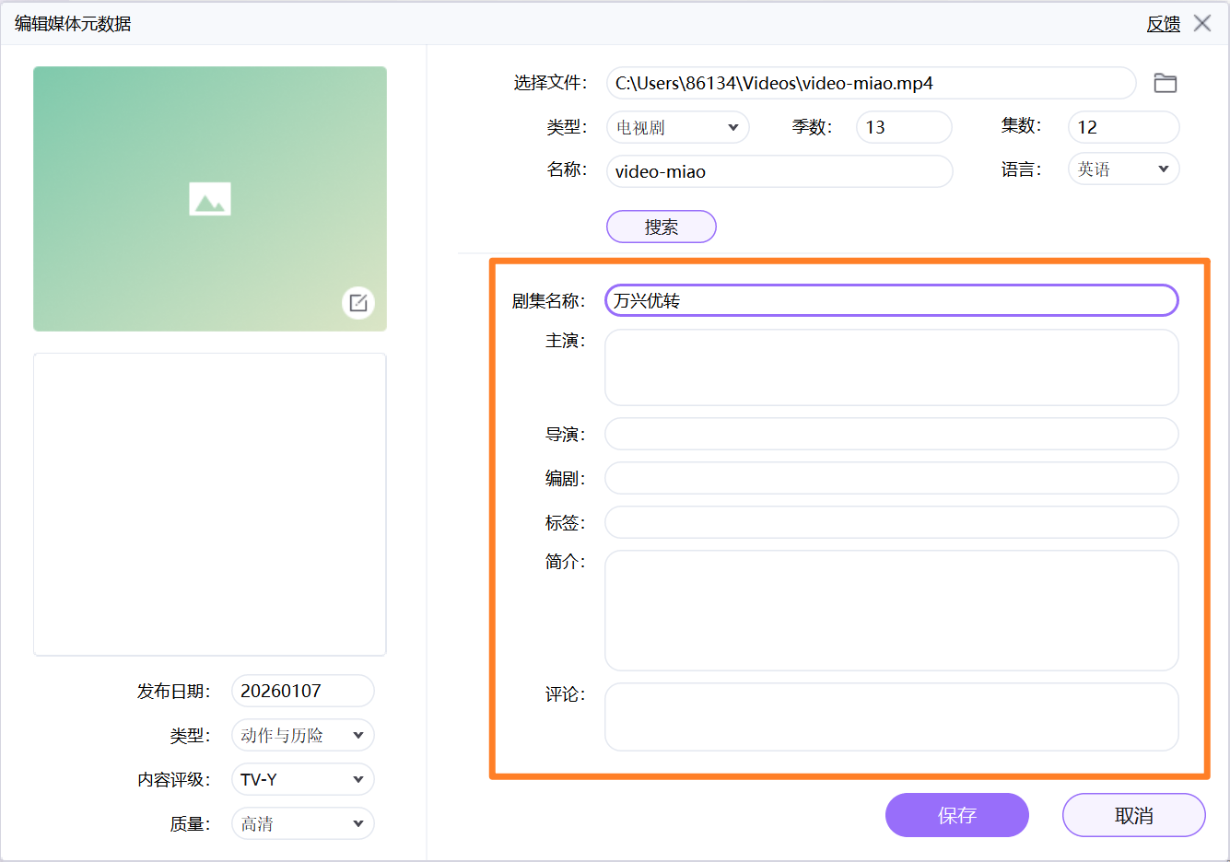This screenshot has width=1230, height=862.
Task: Click the 编剧 screenwriter field
Action: point(890,478)
